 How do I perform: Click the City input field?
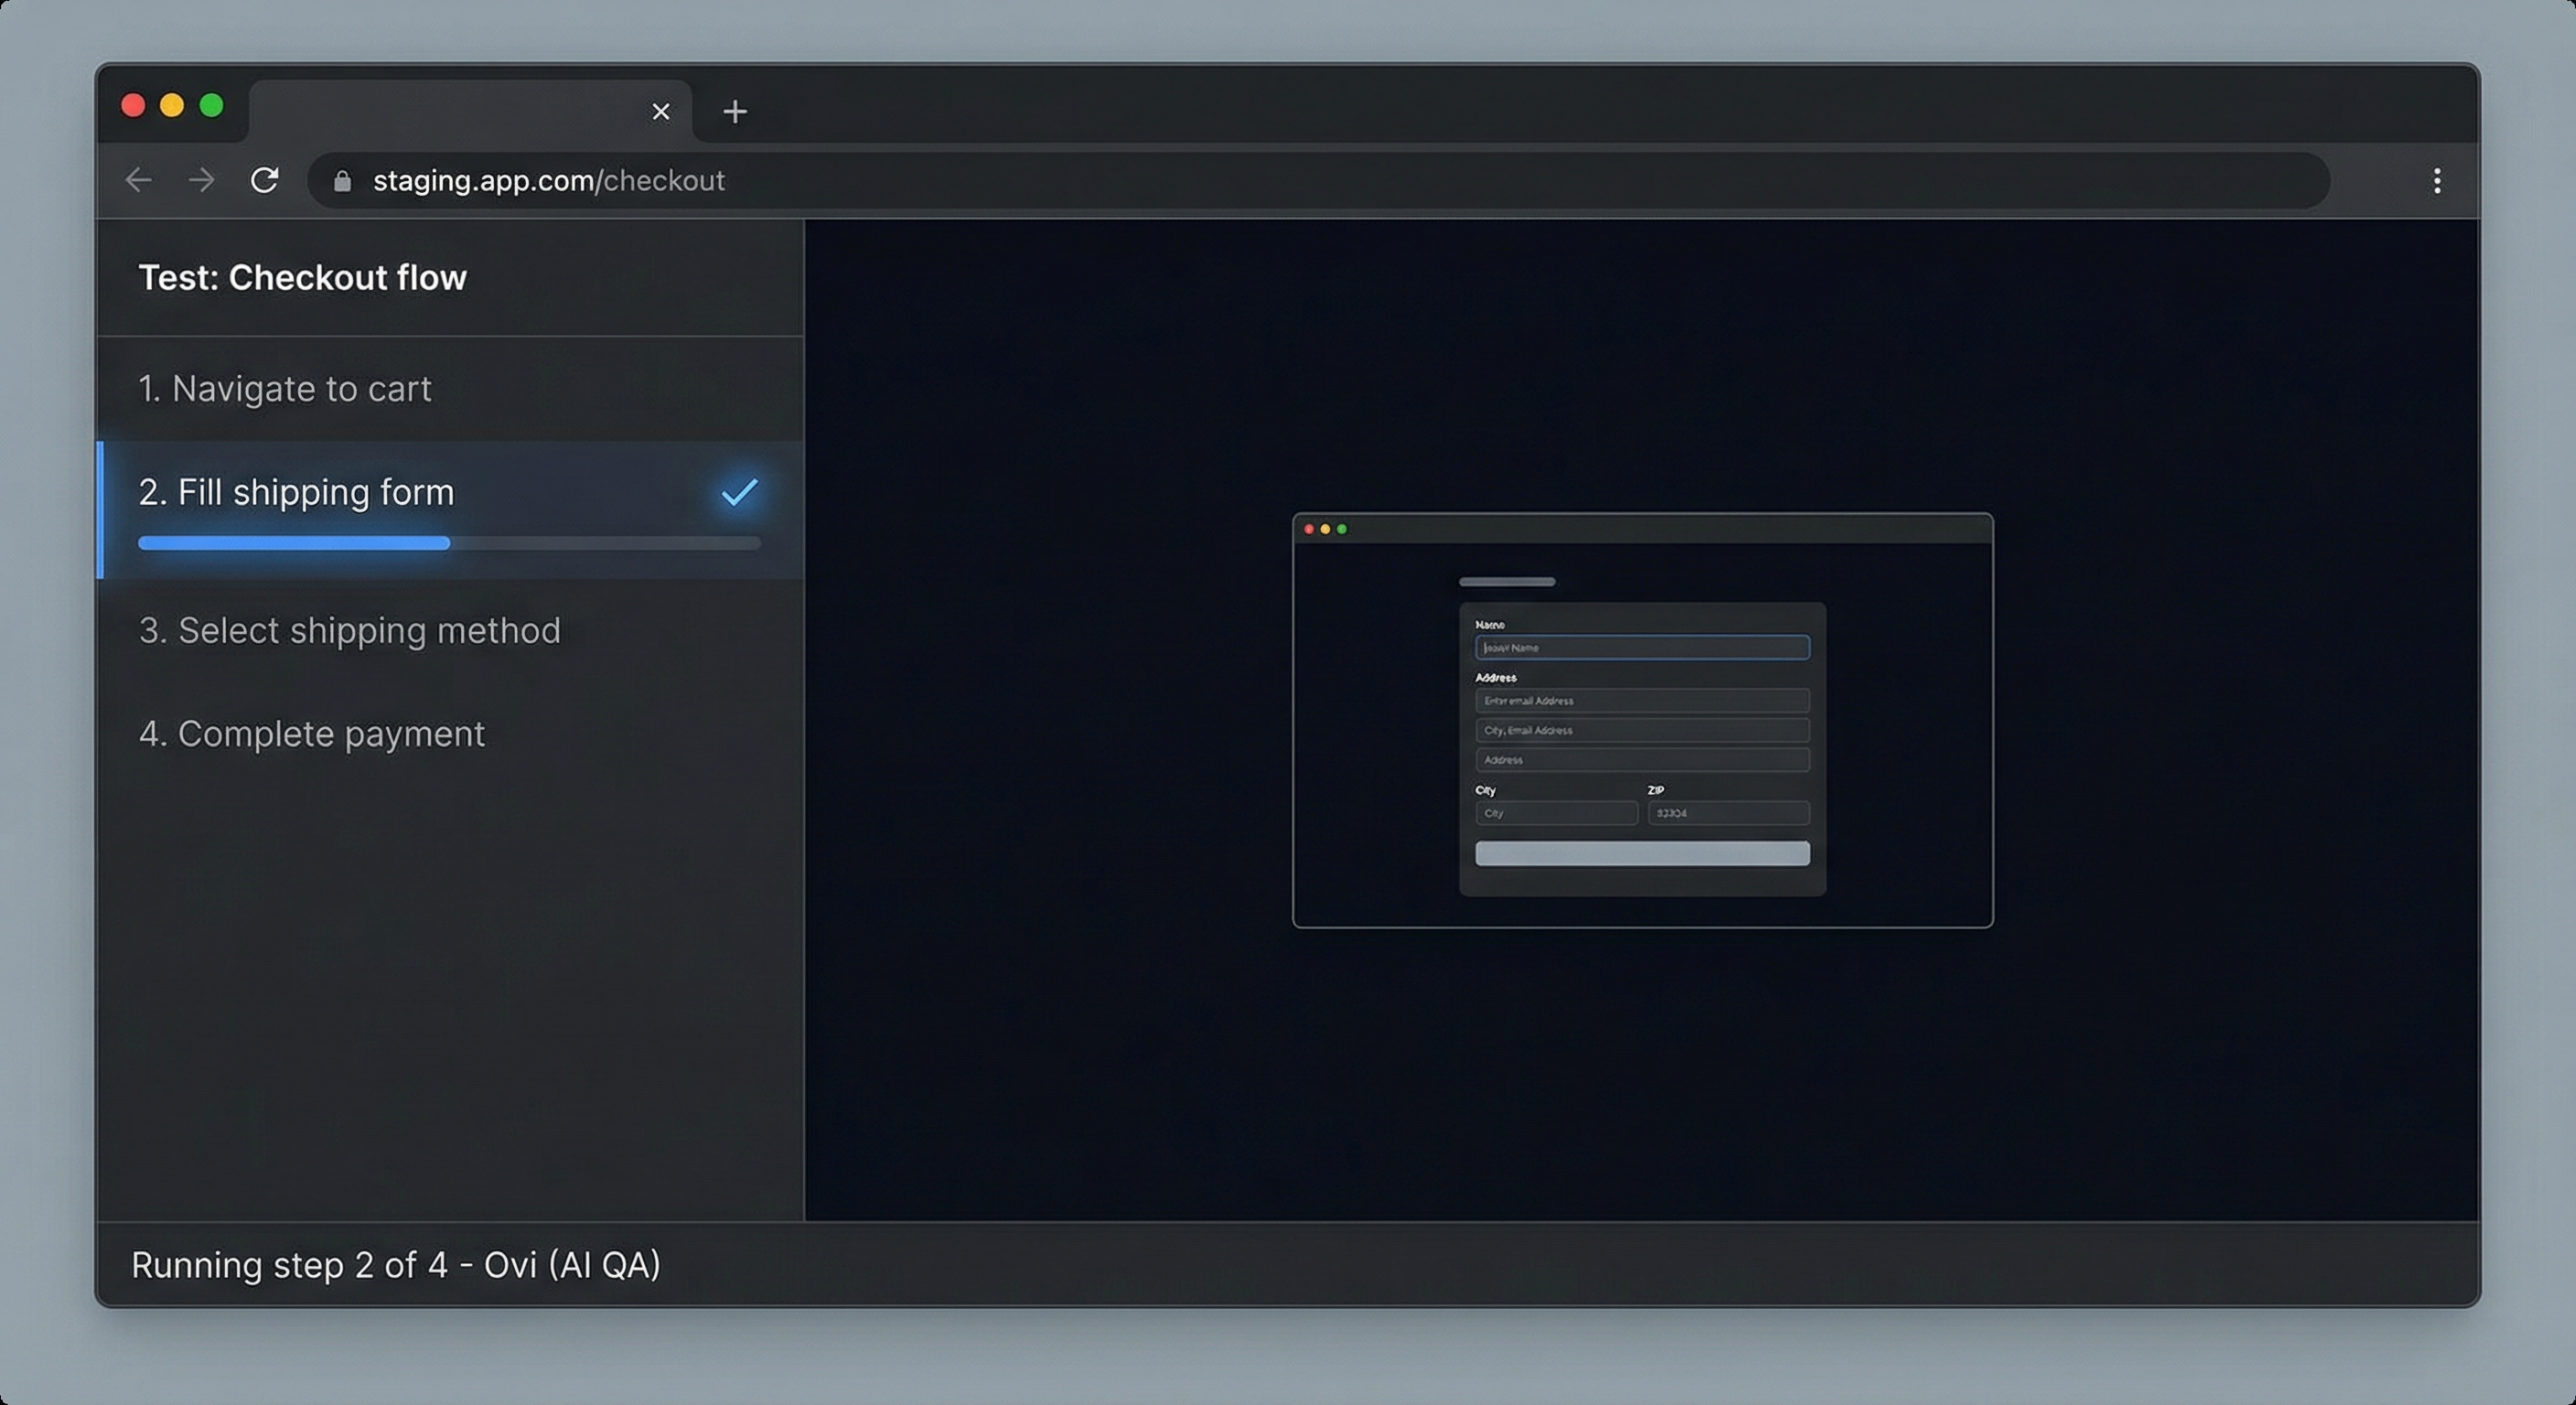click(1556, 813)
